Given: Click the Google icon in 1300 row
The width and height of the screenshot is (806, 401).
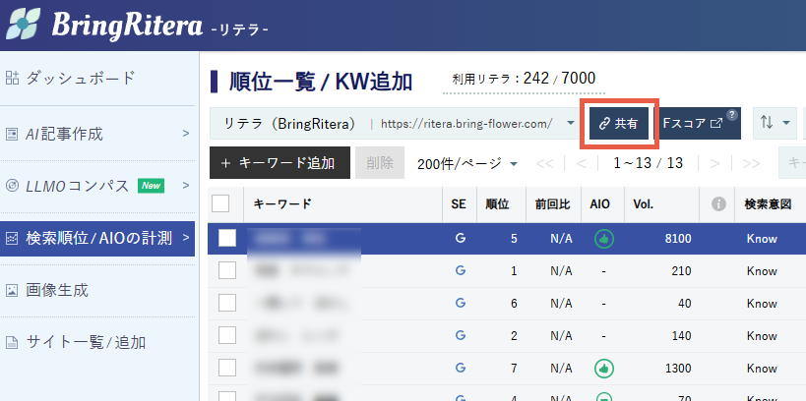Looking at the screenshot, I should pyautogui.click(x=460, y=368).
